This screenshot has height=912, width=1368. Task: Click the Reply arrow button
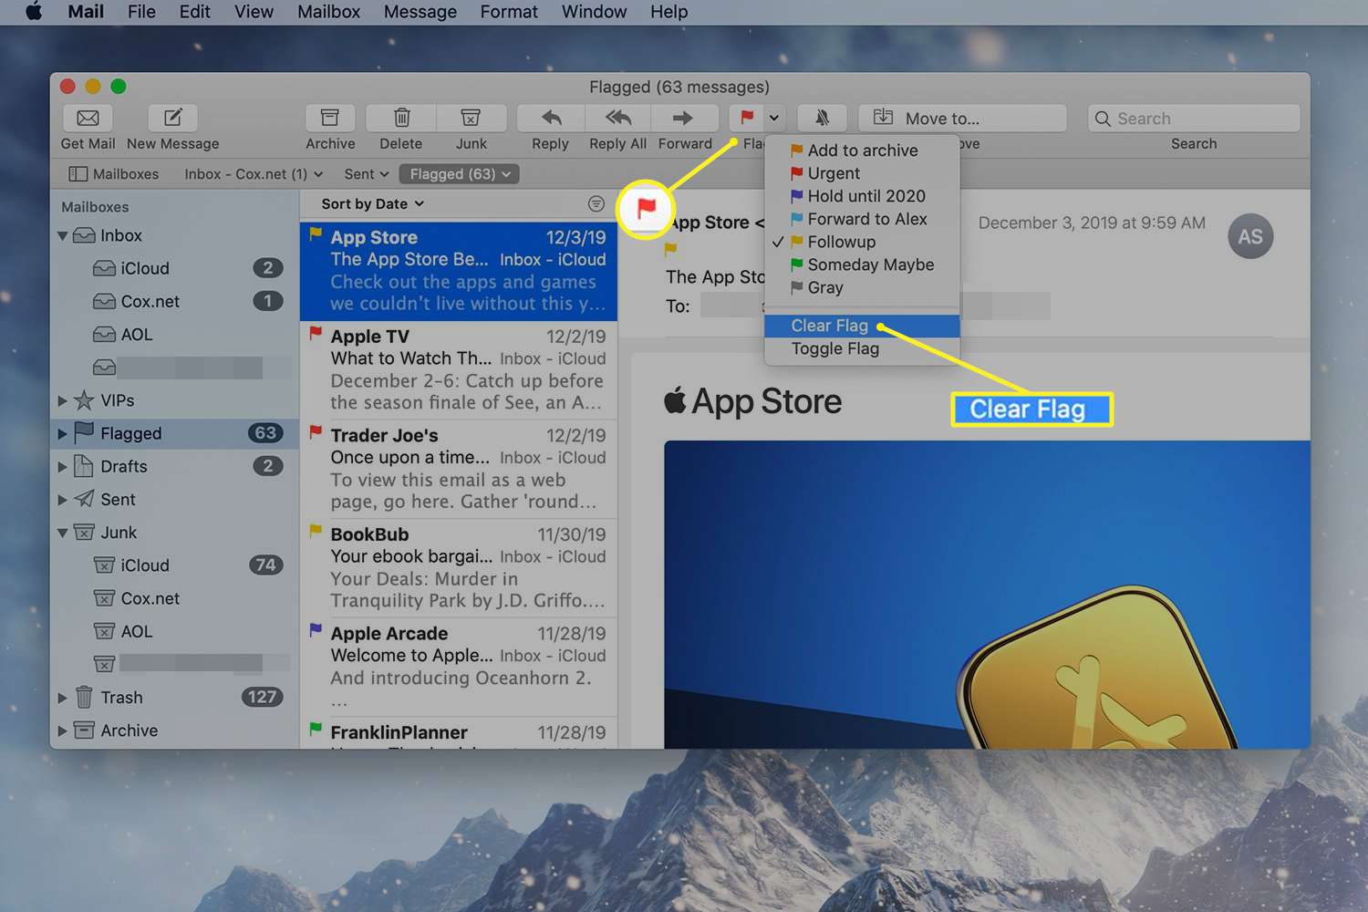(x=551, y=118)
